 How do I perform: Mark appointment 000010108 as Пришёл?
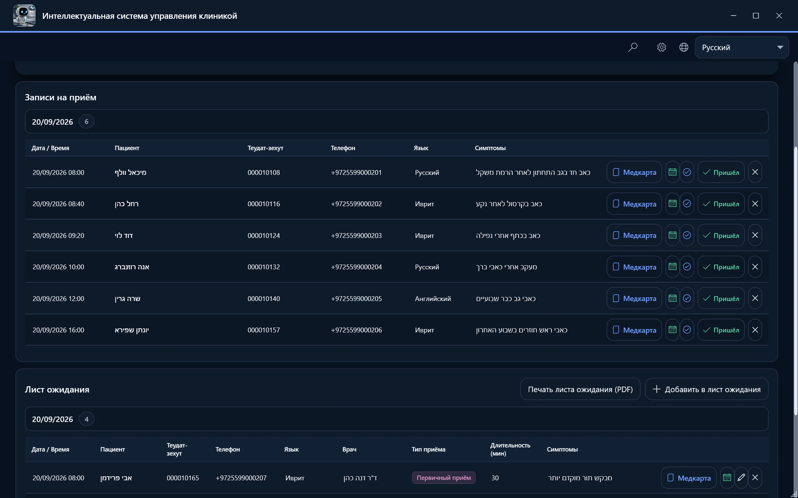click(x=721, y=172)
